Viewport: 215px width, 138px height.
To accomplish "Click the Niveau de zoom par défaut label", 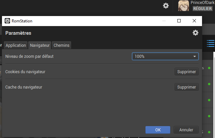I will (29, 56).
